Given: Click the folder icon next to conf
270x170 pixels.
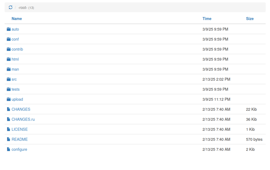Looking at the screenshot, I should coord(9,39).
